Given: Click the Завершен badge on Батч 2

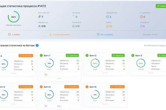Looking at the screenshot, I should click(x=118, y=55).
